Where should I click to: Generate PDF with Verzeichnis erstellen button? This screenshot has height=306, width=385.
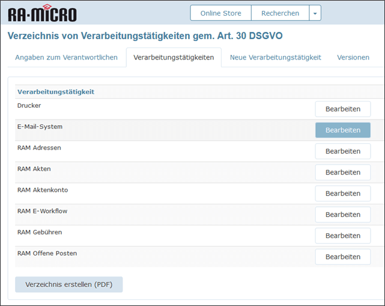[x=68, y=284]
